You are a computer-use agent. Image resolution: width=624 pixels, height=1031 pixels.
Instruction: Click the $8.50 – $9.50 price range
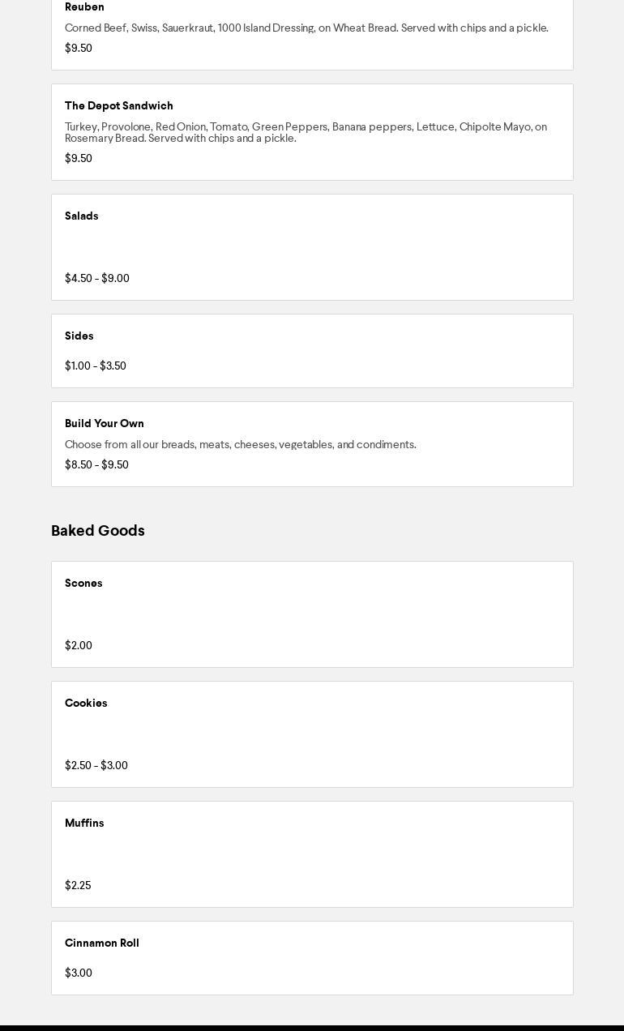point(96,465)
